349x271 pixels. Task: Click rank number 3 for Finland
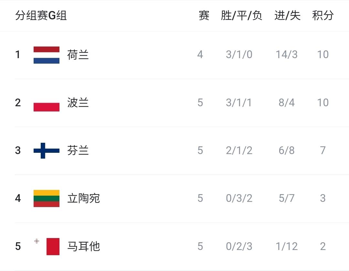pos(18,150)
